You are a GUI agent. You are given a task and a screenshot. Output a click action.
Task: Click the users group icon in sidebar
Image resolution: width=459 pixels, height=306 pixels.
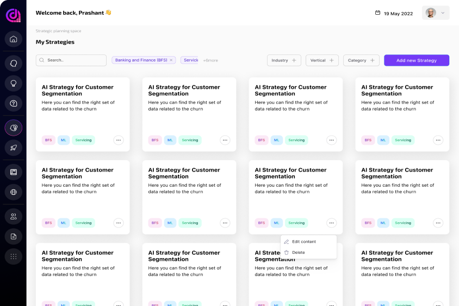[x=13, y=216]
